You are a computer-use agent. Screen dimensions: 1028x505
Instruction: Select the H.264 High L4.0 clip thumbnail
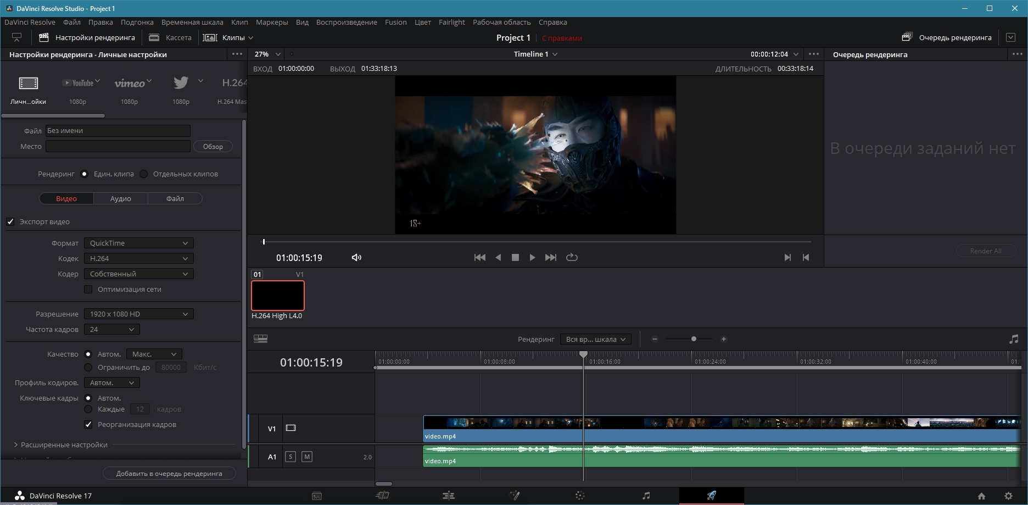[278, 296]
